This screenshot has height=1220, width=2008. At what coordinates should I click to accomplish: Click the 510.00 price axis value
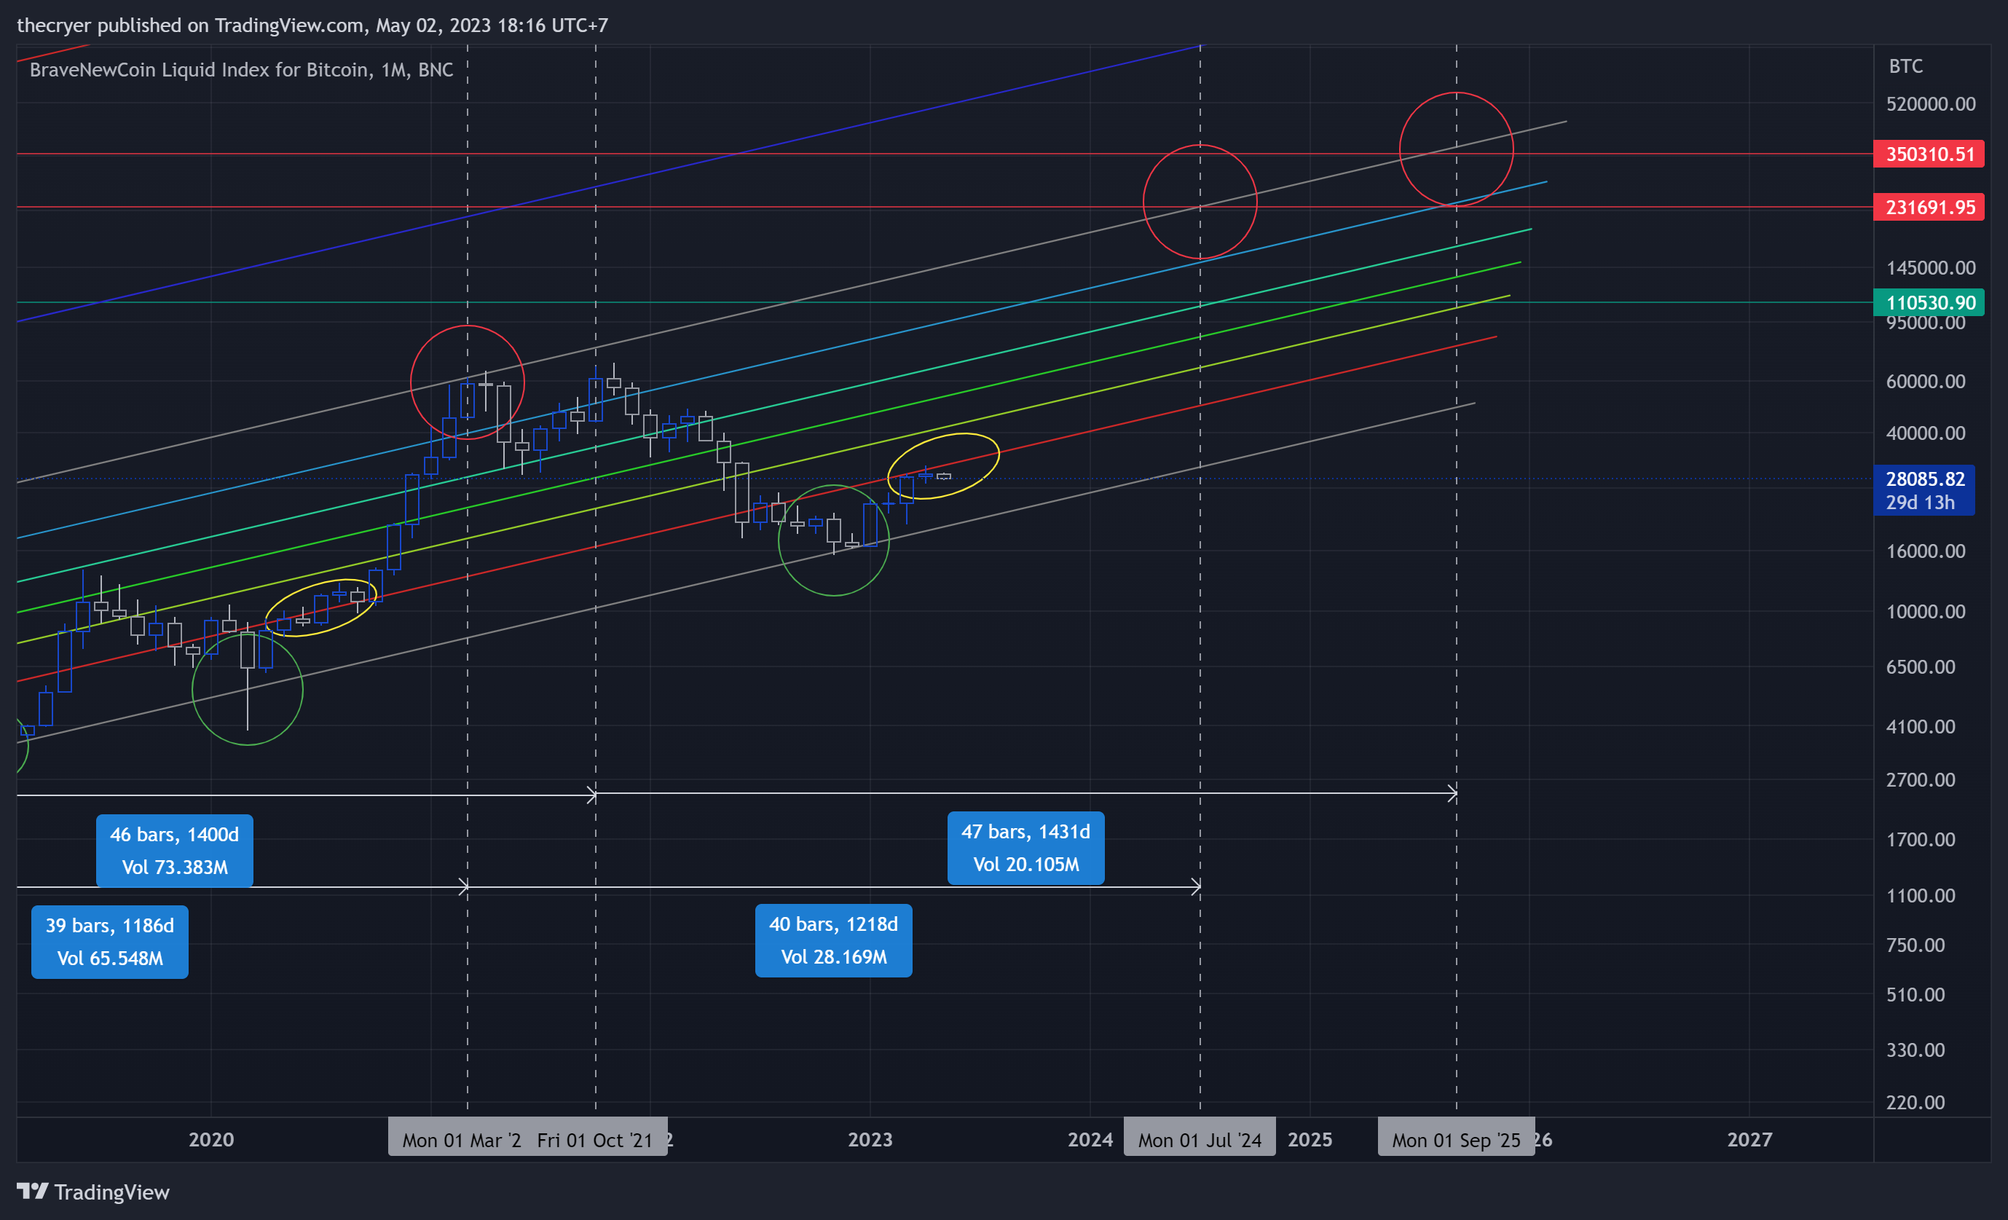coord(1915,994)
